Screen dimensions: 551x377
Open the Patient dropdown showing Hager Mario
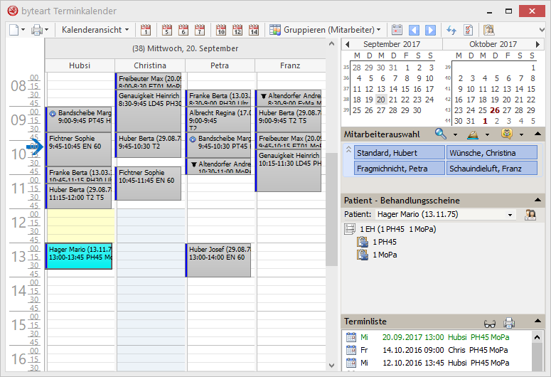(x=510, y=215)
